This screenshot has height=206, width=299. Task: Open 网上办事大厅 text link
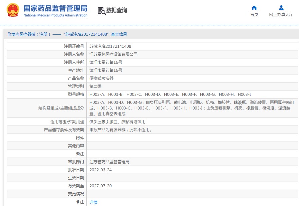281,14
